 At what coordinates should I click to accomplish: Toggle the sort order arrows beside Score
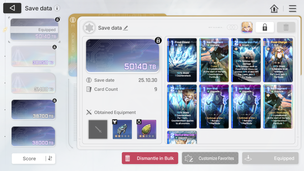[50, 158]
